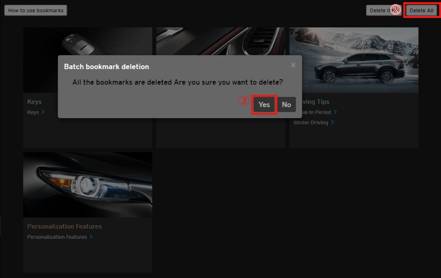The image size is (441, 278).
Task: Open the How to use bookmarks guide
Action: 36,11
